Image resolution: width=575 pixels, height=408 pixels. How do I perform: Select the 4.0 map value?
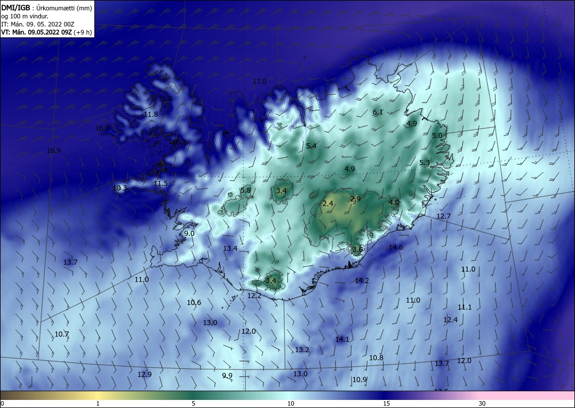[394, 202]
